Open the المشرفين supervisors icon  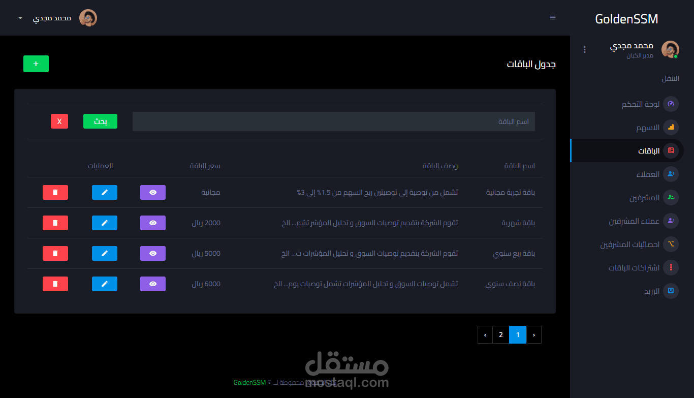(671, 197)
